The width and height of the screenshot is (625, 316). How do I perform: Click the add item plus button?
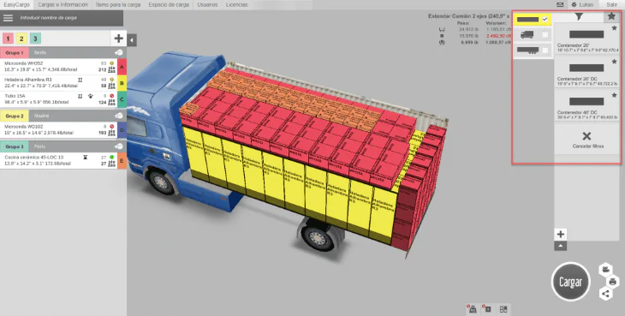tap(118, 39)
